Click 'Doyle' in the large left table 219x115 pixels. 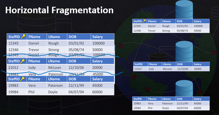click(53, 92)
